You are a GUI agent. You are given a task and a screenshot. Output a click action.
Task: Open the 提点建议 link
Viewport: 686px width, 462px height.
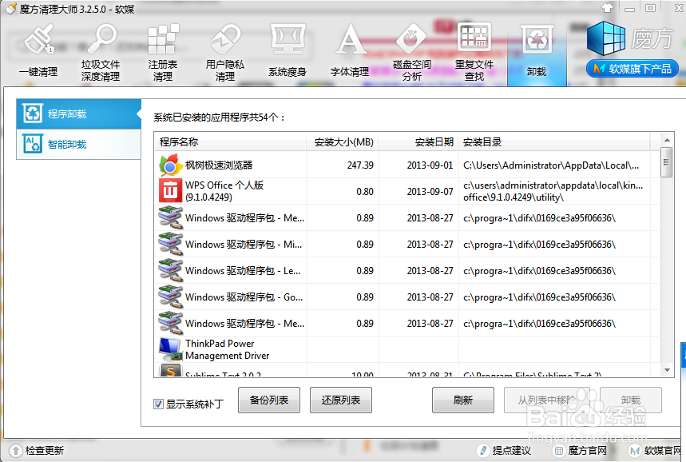[511, 451]
